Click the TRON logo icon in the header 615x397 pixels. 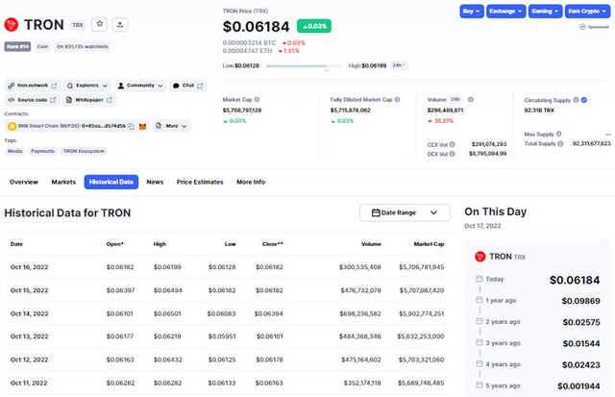[x=12, y=25]
